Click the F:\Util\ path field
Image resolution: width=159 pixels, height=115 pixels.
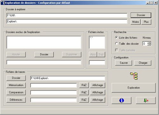(67, 15)
